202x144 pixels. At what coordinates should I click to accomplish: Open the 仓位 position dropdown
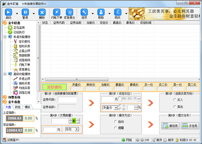click(x=77, y=129)
